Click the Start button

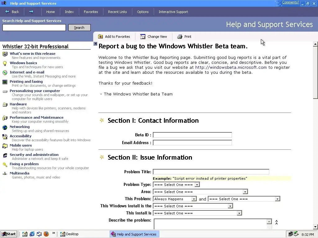8,234
